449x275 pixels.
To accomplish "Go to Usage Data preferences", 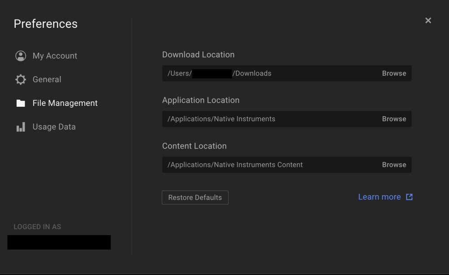I will (54, 127).
